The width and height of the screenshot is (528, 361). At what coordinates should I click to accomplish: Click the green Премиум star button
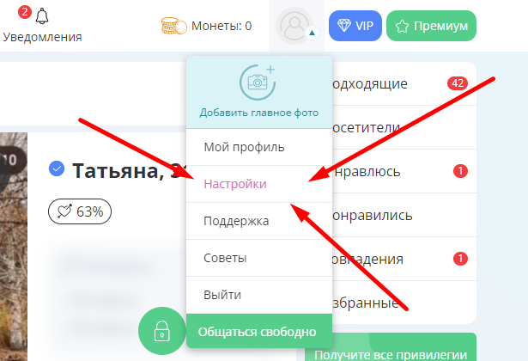[x=431, y=26]
